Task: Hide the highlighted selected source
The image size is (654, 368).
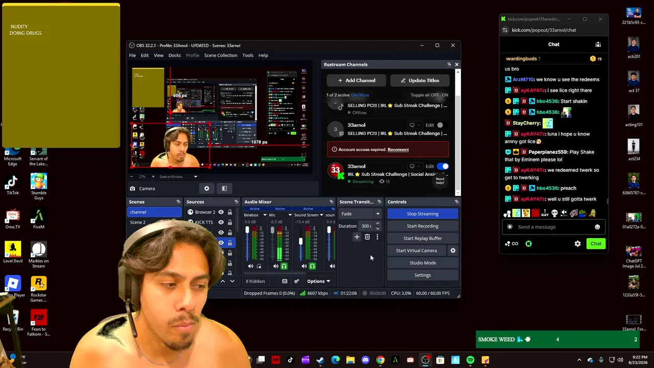Action: click(221, 243)
